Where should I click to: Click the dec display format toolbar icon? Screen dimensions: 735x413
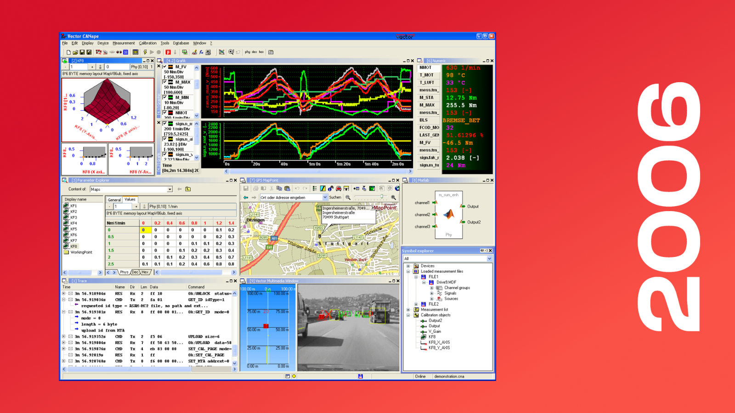pyautogui.click(x=254, y=52)
